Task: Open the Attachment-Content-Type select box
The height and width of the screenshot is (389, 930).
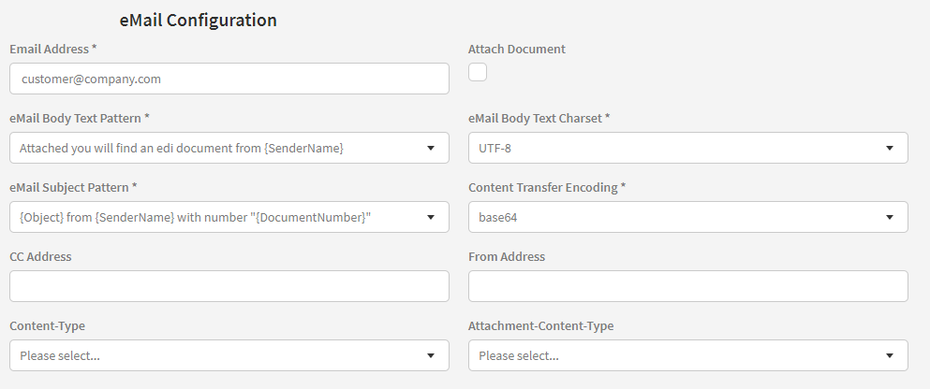Action: pos(687,355)
